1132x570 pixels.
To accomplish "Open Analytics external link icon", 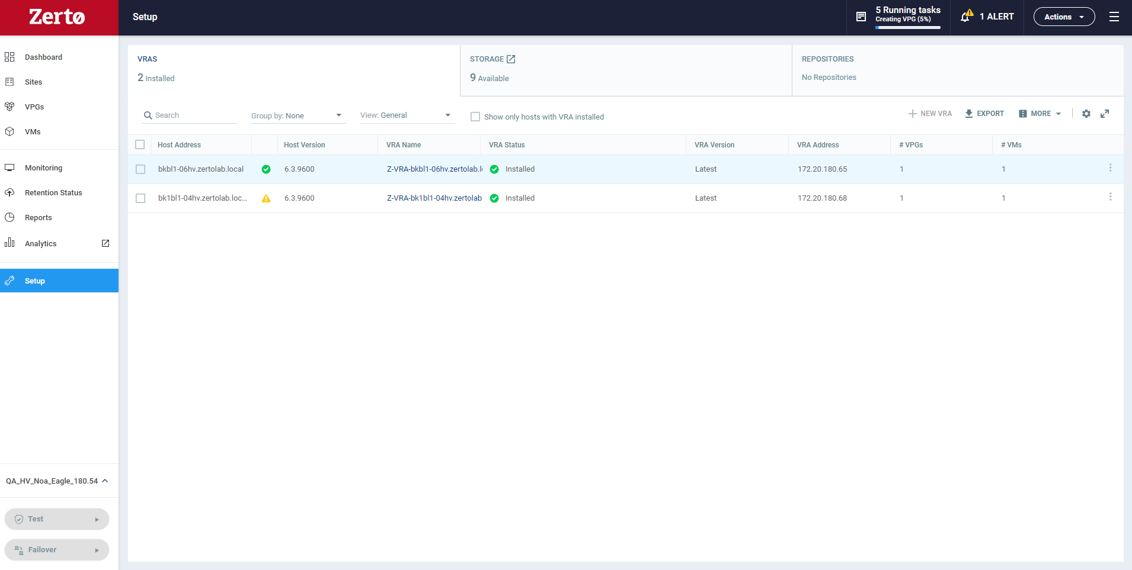I will [105, 243].
